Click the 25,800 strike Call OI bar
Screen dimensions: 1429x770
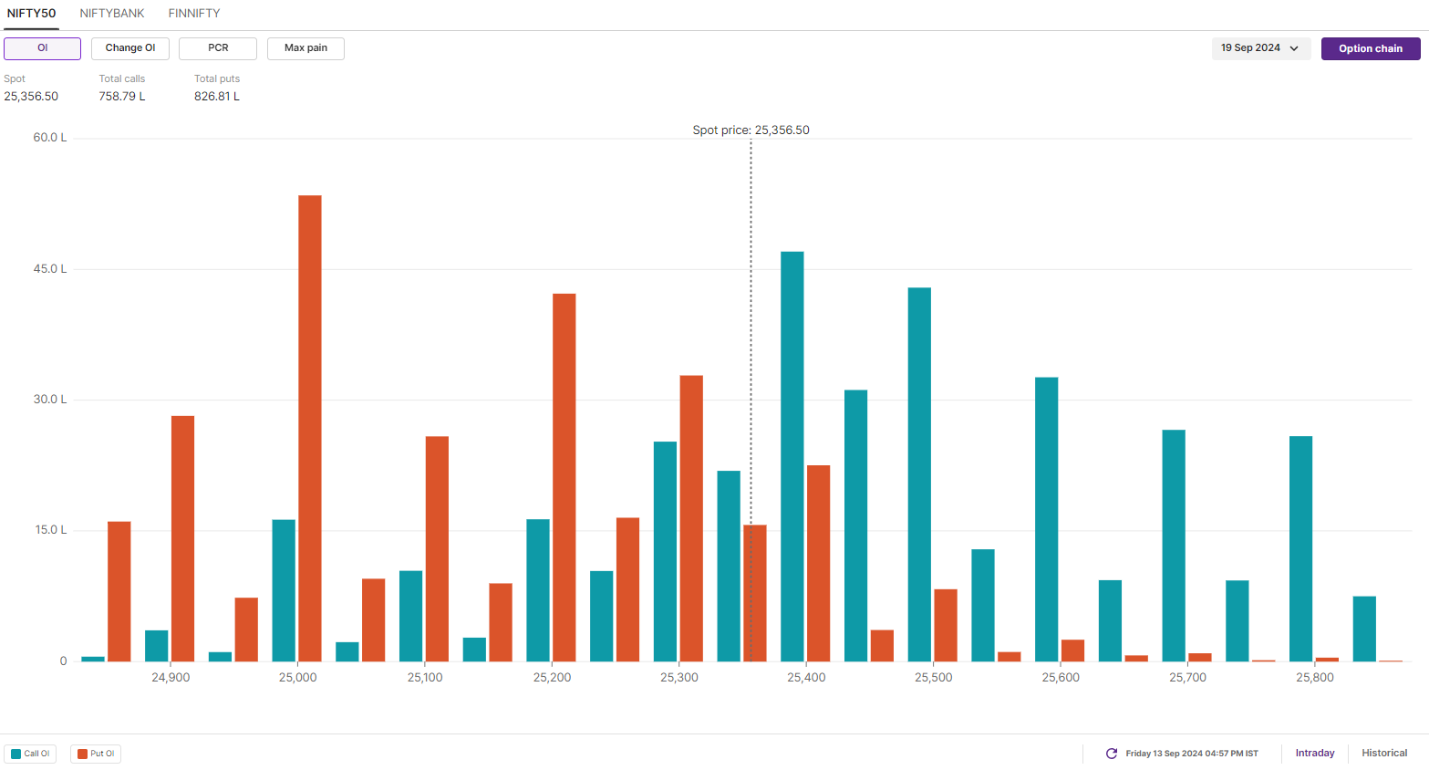(1301, 549)
